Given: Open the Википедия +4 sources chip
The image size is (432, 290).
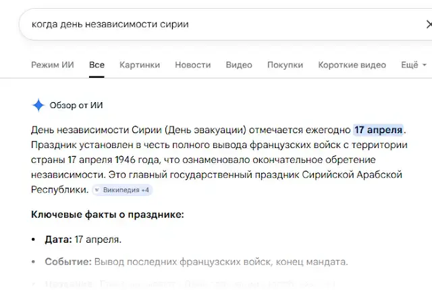Looking at the screenshot, I should point(122,190).
